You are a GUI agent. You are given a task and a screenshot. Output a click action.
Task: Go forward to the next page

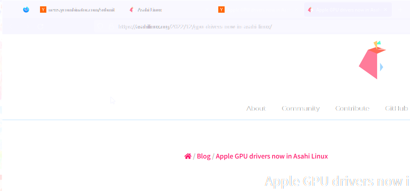click(26, 27)
